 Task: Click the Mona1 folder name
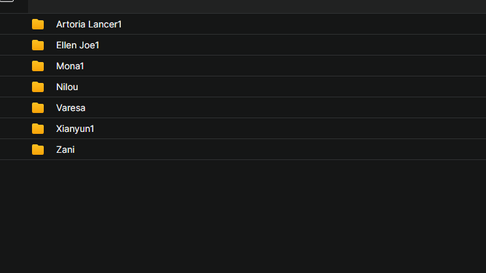[70, 66]
